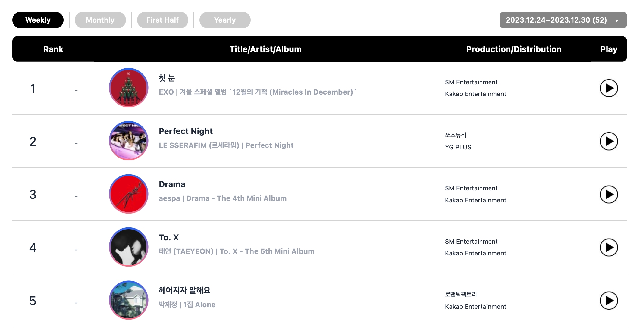Select the Weekly chart tab
Viewport: 640px width, 331px height.
(38, 20)
